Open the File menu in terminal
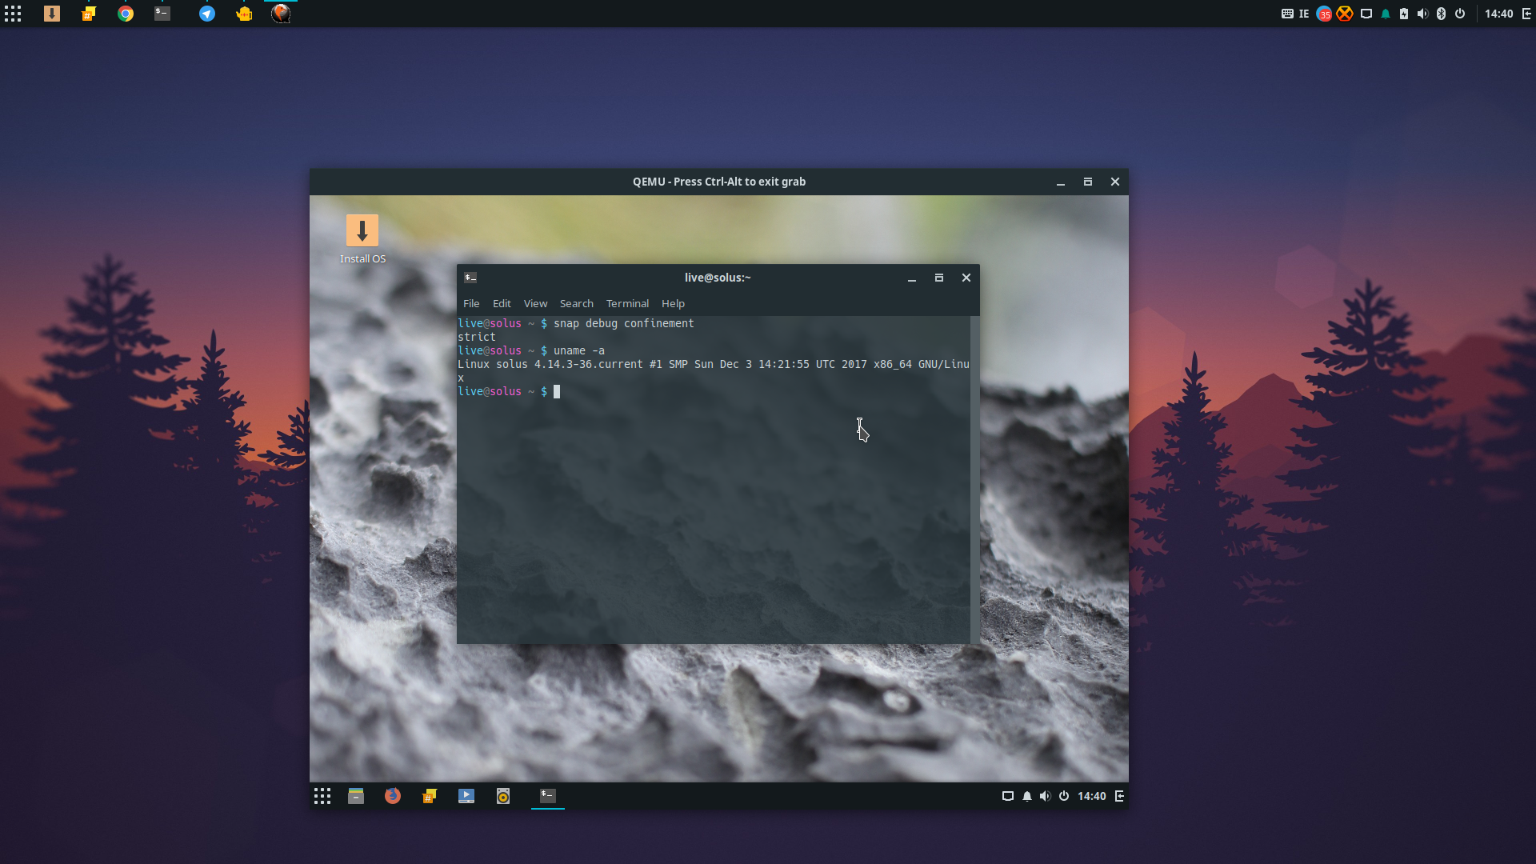Image resolution: width=1536 pixels, height=864 pixels. pyautogui.click(x=471, y=303)
